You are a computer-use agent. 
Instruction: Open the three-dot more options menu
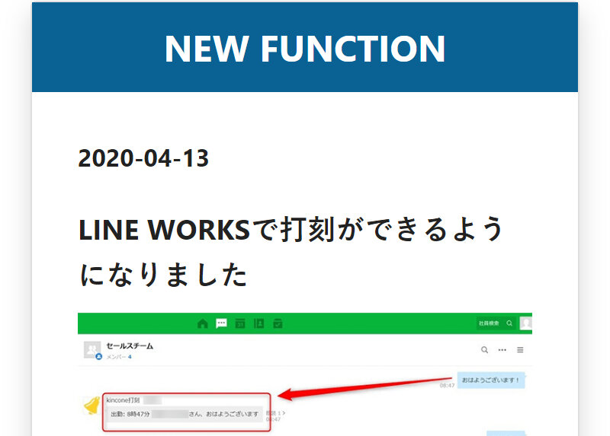coord(502,350)
